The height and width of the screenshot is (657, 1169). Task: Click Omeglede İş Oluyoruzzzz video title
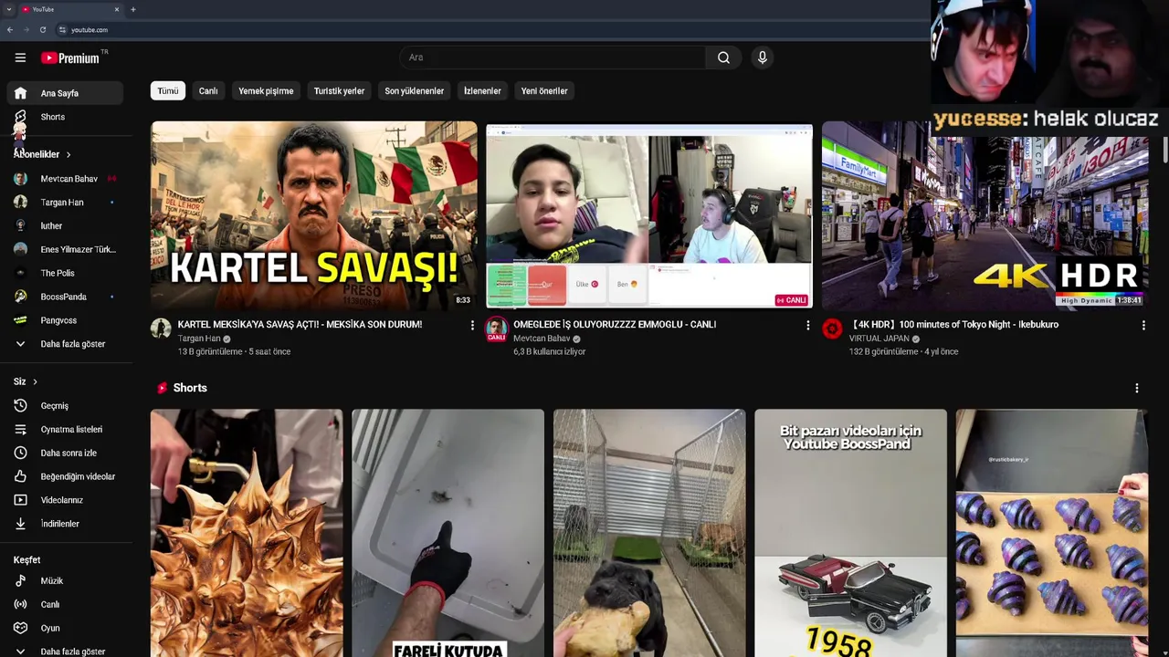pos(615,325)
